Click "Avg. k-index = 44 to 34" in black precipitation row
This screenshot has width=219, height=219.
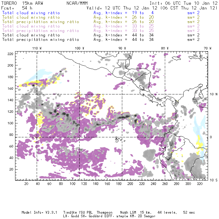point(124,40)
